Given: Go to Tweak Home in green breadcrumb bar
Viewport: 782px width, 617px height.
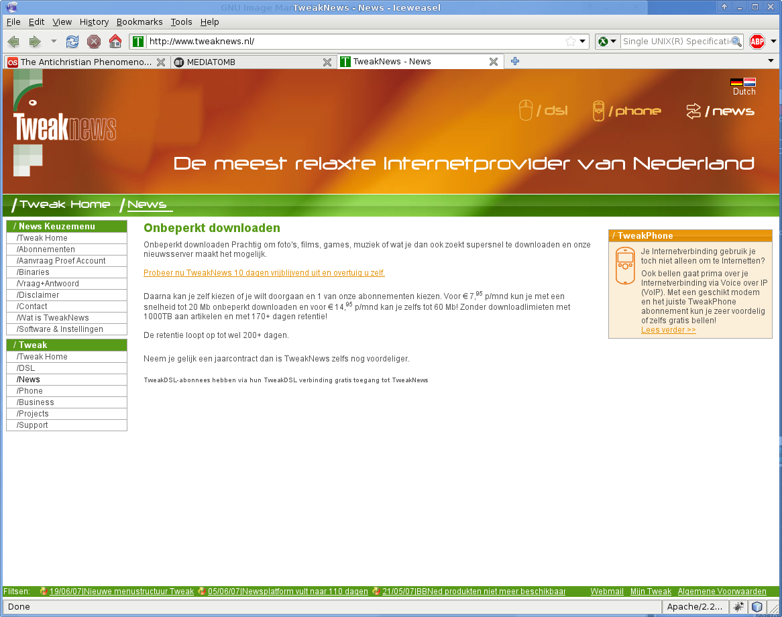Looking at the screenshot, I should 61,205.
